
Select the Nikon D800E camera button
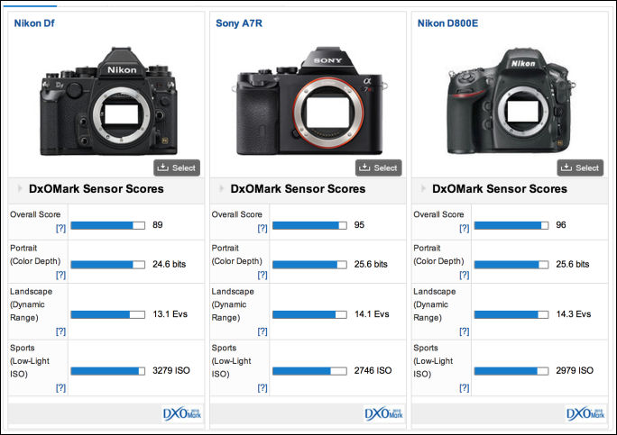click(580, 168)
